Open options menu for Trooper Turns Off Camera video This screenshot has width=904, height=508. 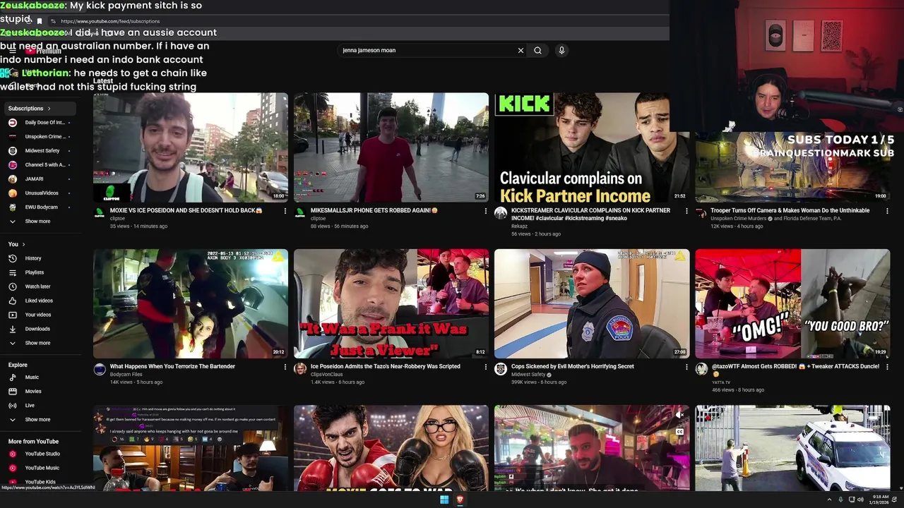[x=887, y=211]
